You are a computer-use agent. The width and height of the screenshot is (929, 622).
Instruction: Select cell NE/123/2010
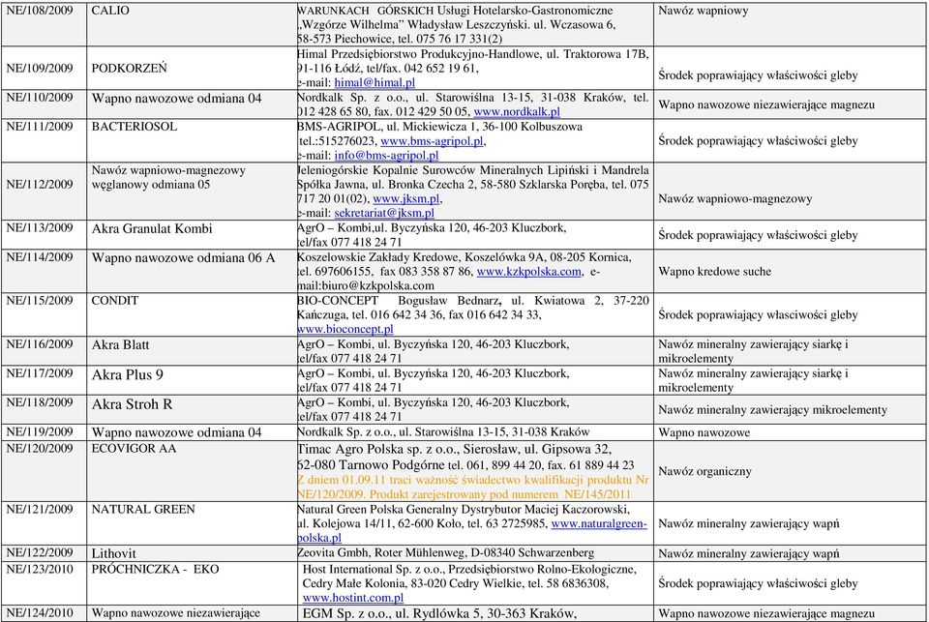(x=45, y=583)
